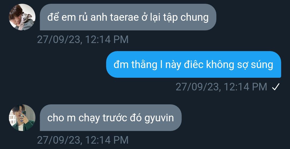Viewport: 290px width, 149px height.
Task: Click the timestamp under the blue message
Action: 221,87
